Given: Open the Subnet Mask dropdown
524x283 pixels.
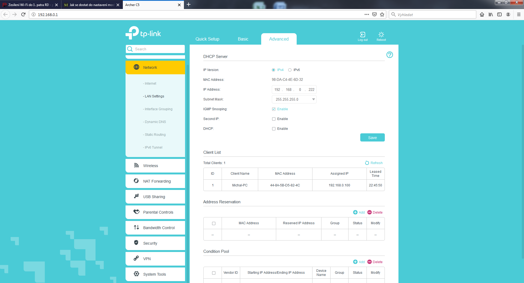Looking at the screenshot, I should click(x=294, y=99).
